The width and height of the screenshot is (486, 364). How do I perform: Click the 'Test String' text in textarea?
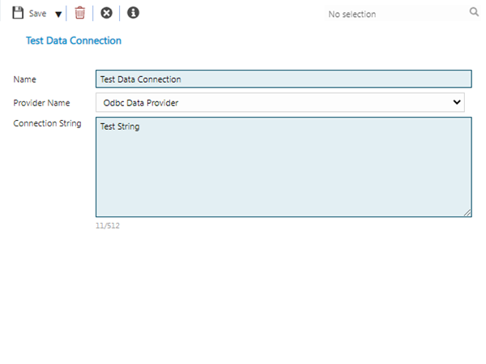pos(120,126)
